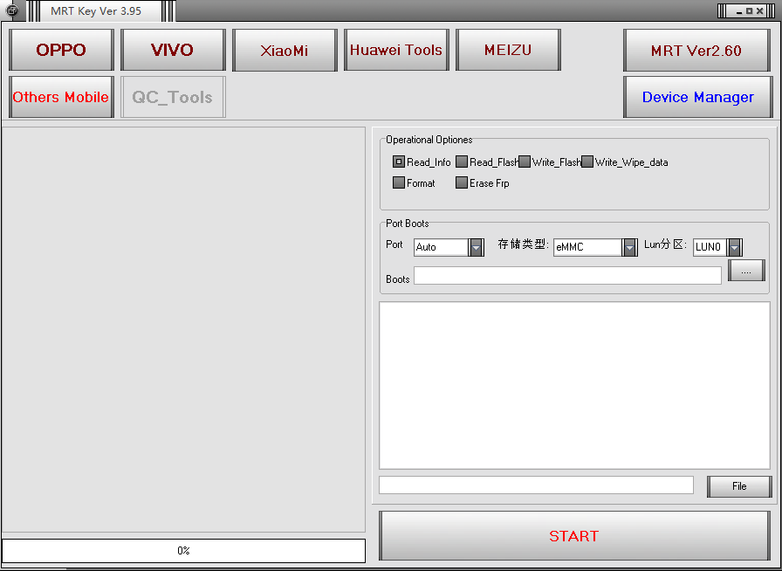
Task: Click the Boots file path field
Action: (567, 276)
